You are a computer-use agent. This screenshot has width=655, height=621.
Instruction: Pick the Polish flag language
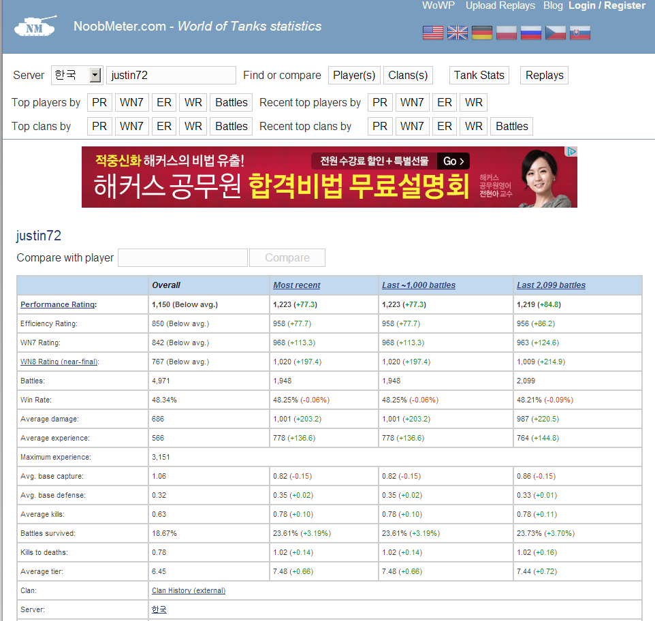click(507, 33)
